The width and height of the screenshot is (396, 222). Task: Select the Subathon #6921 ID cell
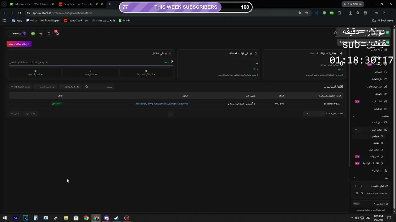332,104
